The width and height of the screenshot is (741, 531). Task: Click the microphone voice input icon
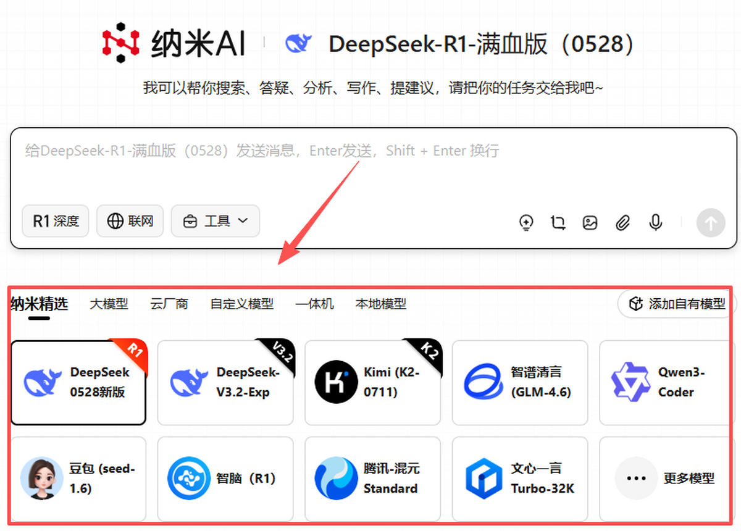coord(656,222)
